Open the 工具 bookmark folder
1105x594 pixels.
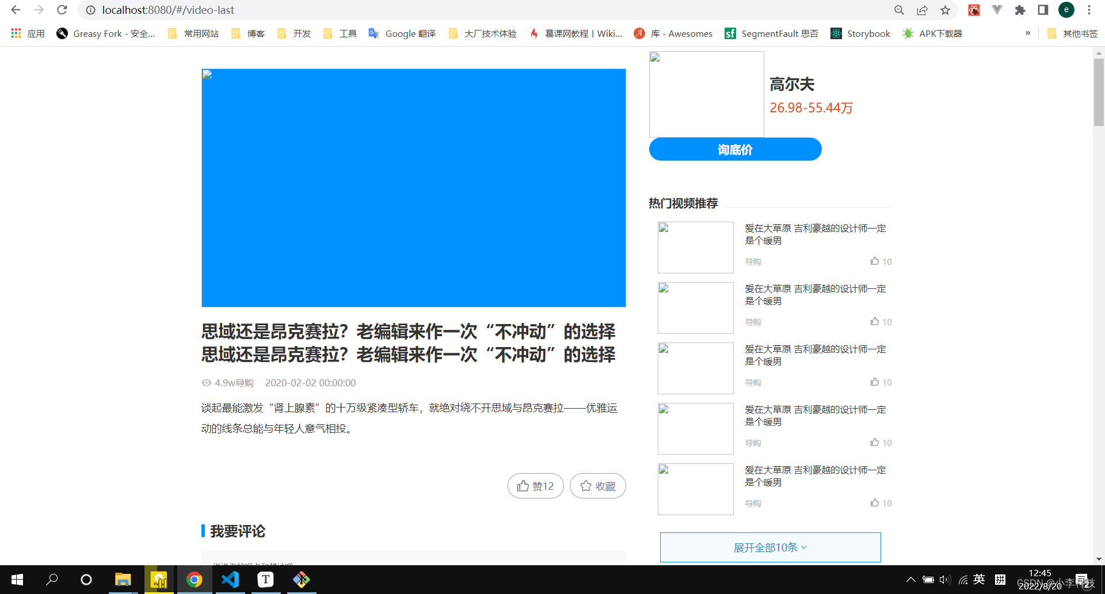coord(340,33)
